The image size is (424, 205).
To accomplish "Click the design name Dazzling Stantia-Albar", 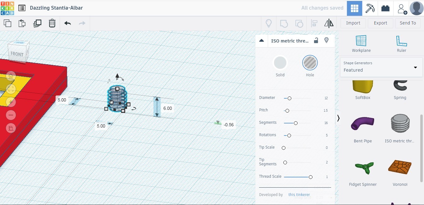I will 56,8.
